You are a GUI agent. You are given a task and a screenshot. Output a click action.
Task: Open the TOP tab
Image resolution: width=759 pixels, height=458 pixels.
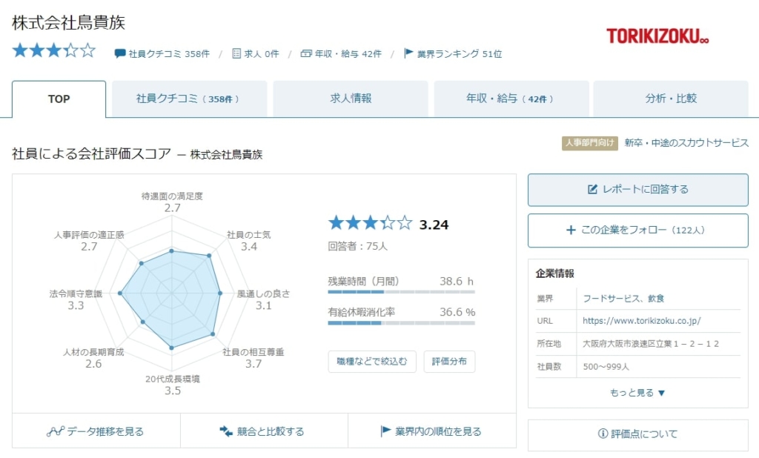59,99
